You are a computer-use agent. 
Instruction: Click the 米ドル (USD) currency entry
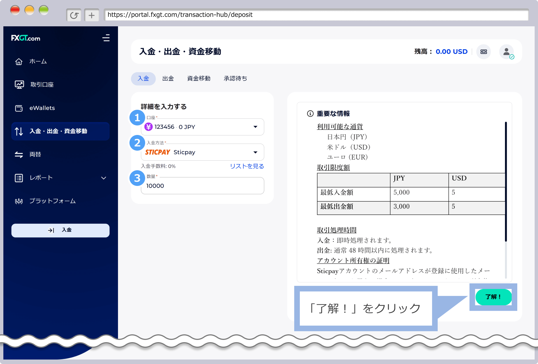[x=349, y=147]
